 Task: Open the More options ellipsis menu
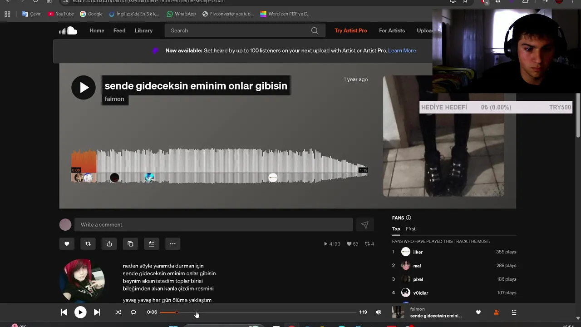coord(172,244)
